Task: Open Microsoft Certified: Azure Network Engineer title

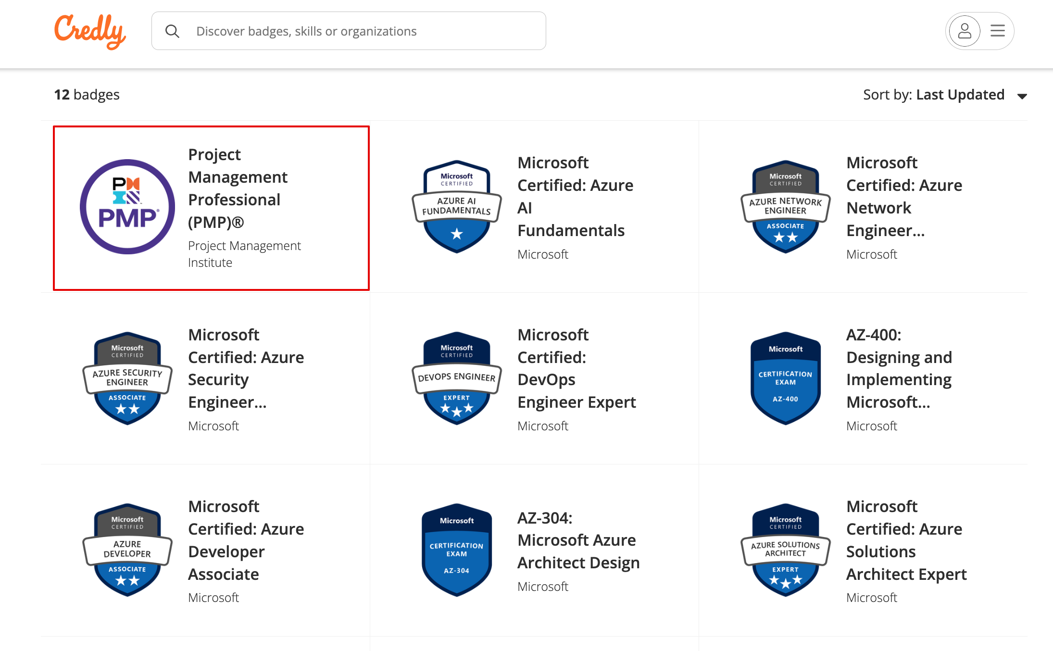Action: point(904,197)
